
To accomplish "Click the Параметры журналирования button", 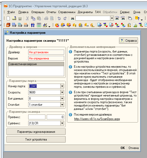I will [36, 132].
